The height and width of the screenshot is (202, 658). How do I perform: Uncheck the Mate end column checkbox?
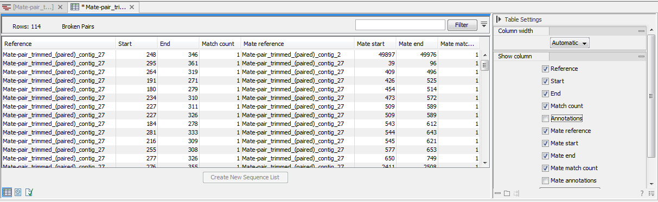click(545, 156)
